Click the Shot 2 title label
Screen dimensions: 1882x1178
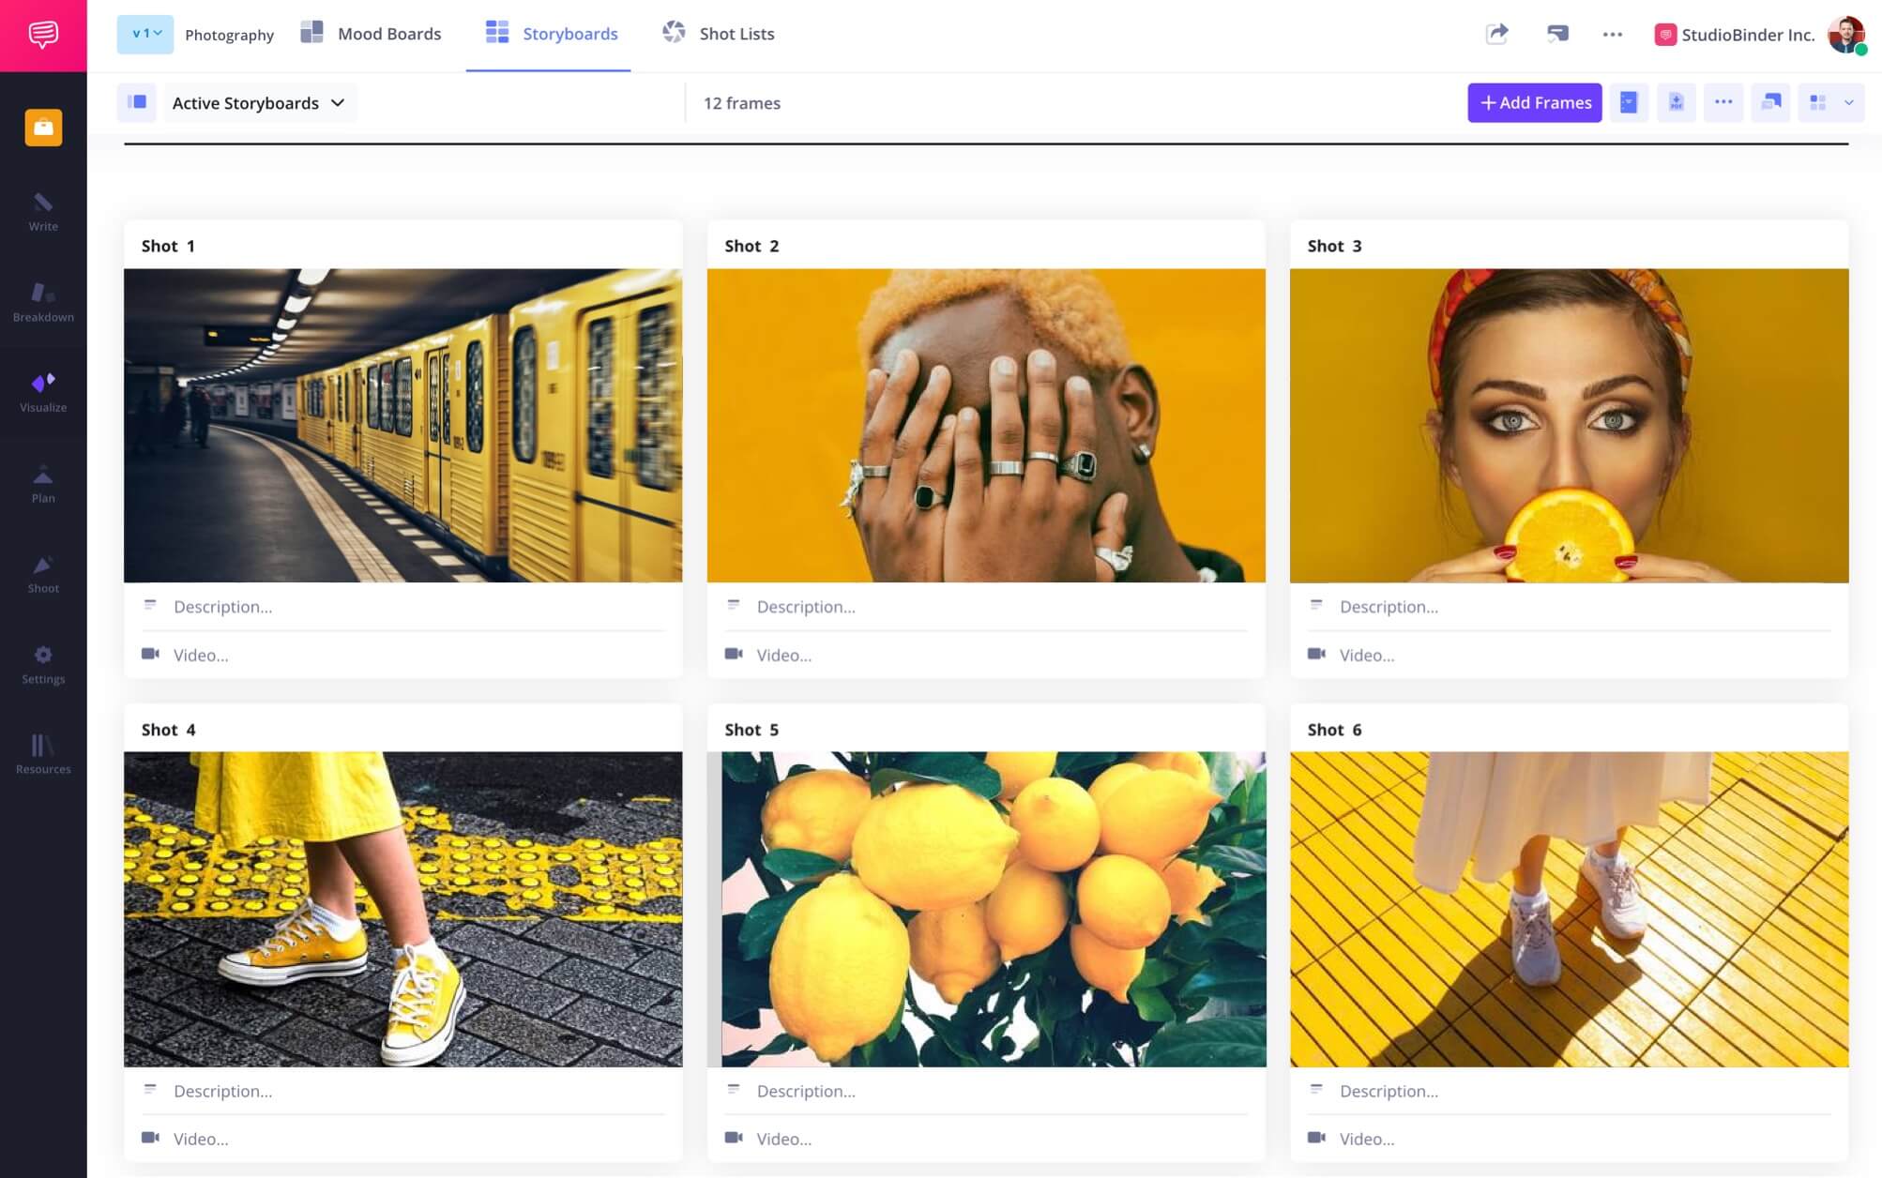pyautogui.click(x=751, y=246)
